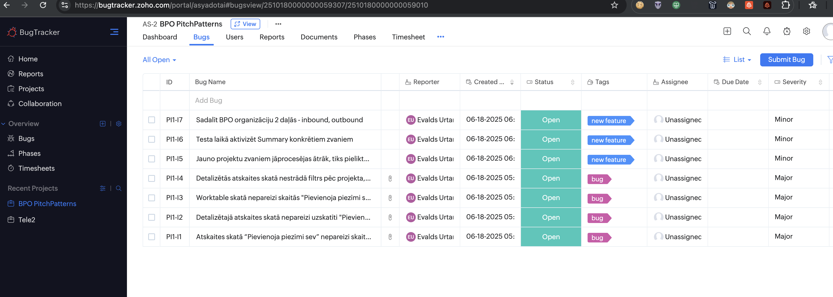Click the View button beside project name

245,24
